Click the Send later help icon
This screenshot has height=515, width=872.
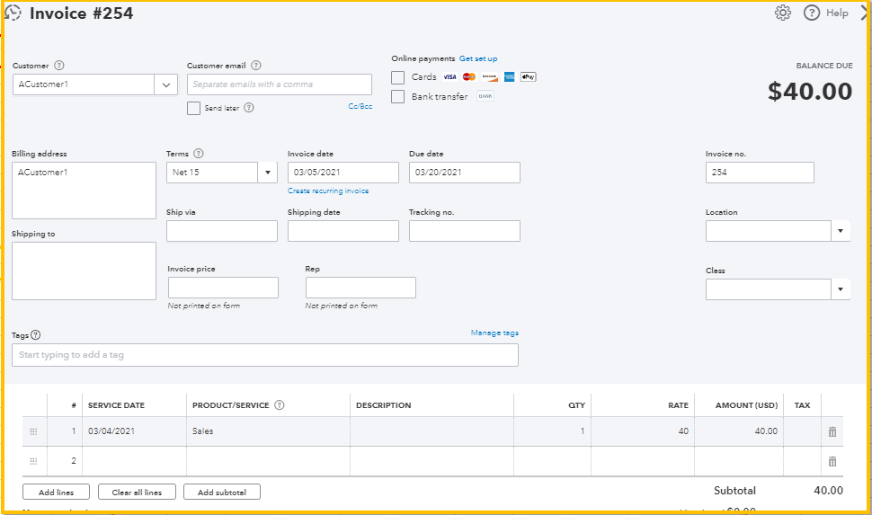[x=249, y=108]
